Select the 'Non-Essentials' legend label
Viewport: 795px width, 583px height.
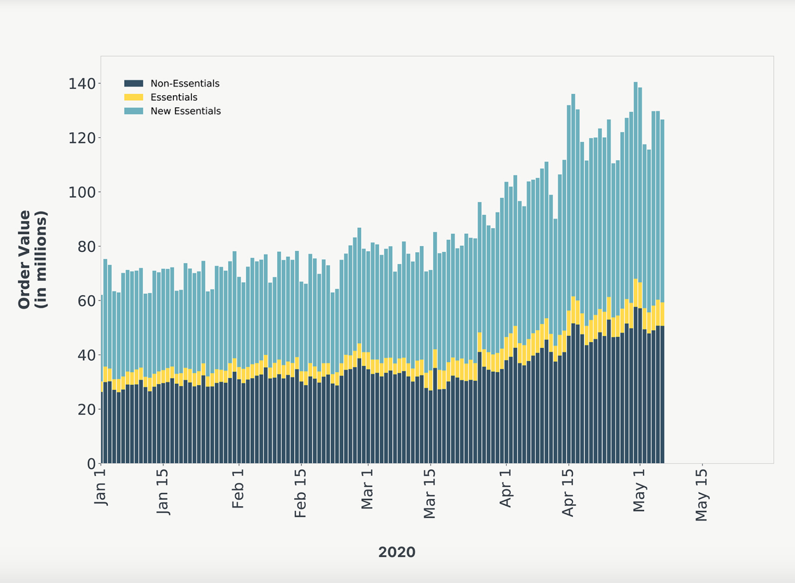pos(185,84)
